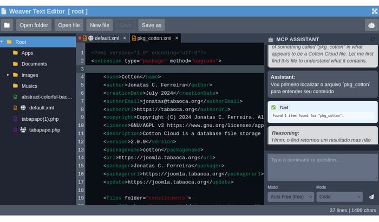Click the Open folder button

pos(34,25)
